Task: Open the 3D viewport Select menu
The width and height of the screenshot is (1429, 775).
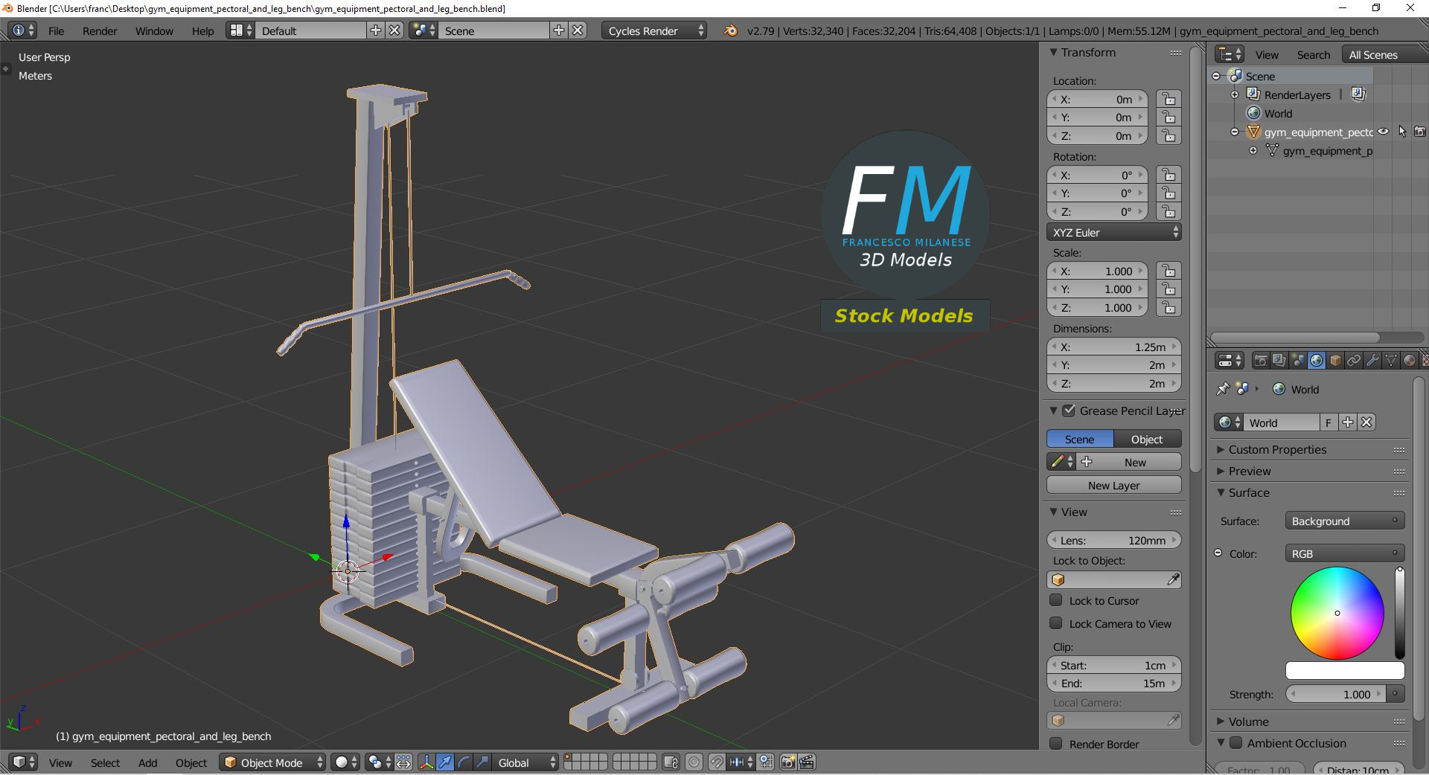Action: [x=105, y=762]
